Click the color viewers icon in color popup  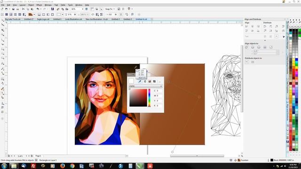150,81
